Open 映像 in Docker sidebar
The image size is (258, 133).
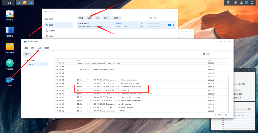tap(58, 36)
